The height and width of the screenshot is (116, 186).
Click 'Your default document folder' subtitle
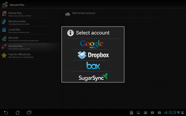19,24
